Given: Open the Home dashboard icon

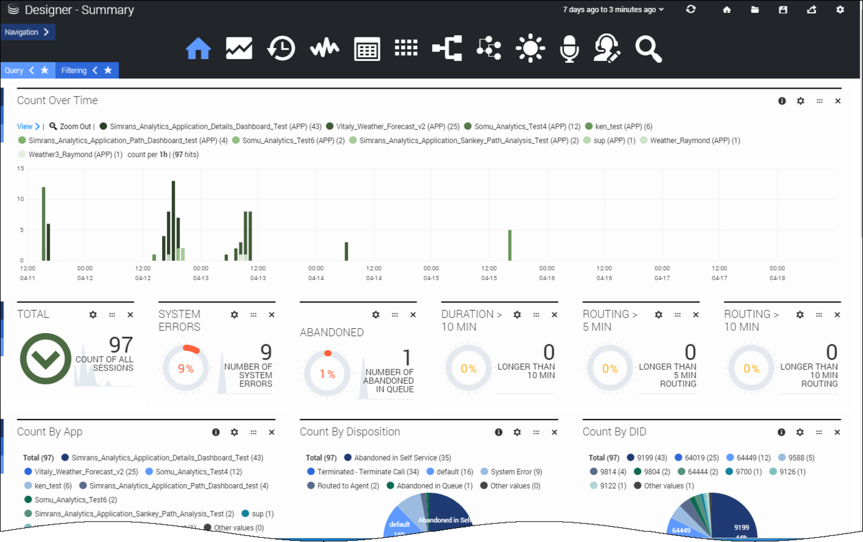Looking at the screenshot, I should (198, 48).
